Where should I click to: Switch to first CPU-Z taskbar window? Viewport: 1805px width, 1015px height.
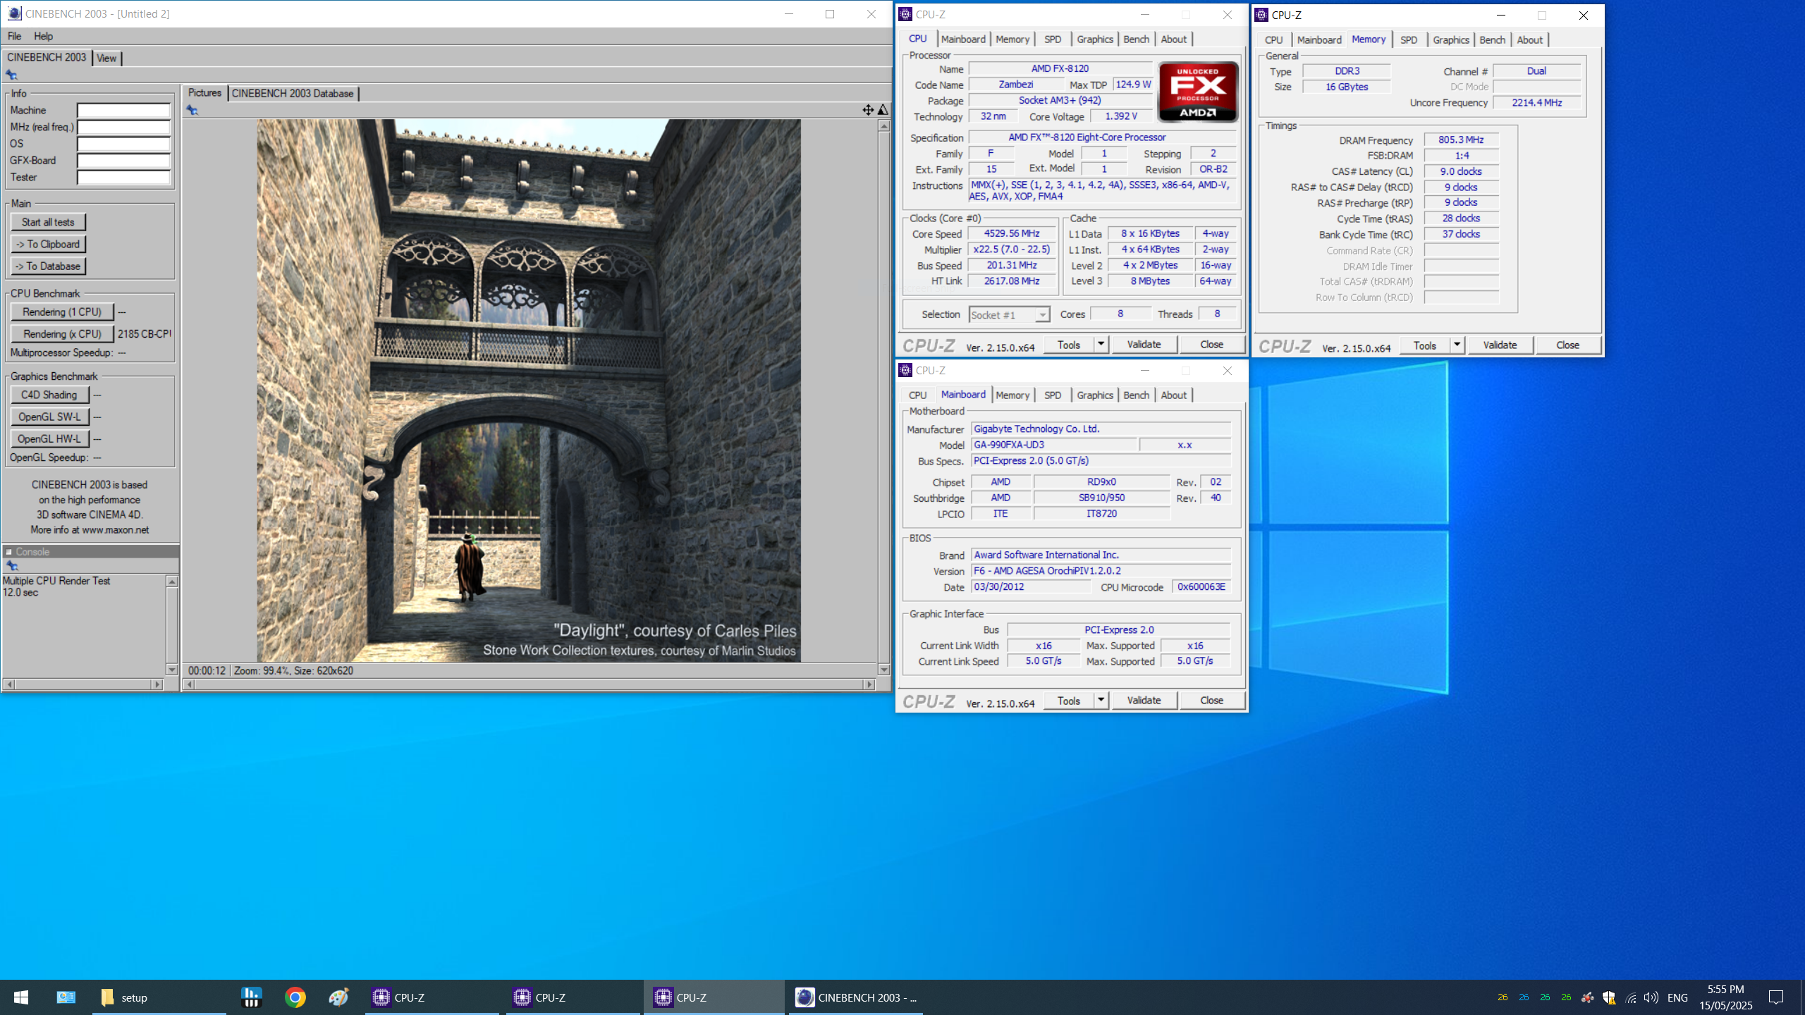pos(432,997)
